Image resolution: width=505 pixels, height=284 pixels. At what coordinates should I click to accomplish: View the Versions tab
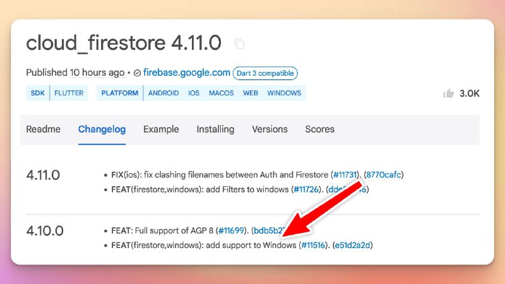click(270, 129)
